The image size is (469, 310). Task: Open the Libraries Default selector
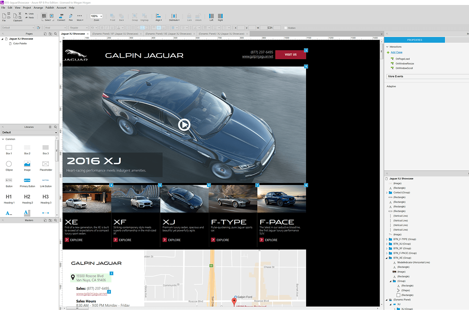click(29, 132)
